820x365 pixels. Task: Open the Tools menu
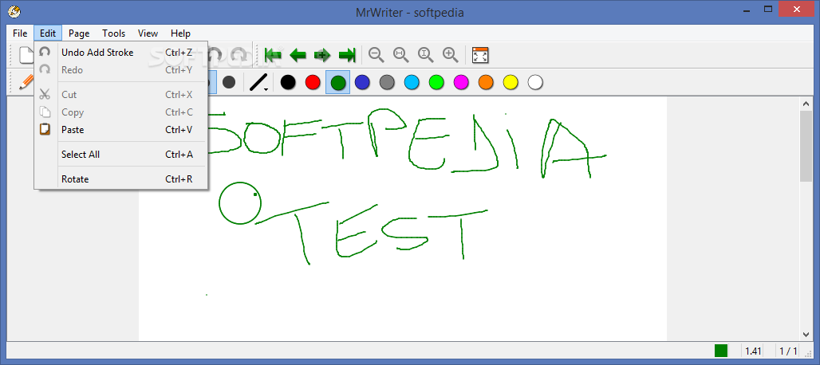coord(113,33)
